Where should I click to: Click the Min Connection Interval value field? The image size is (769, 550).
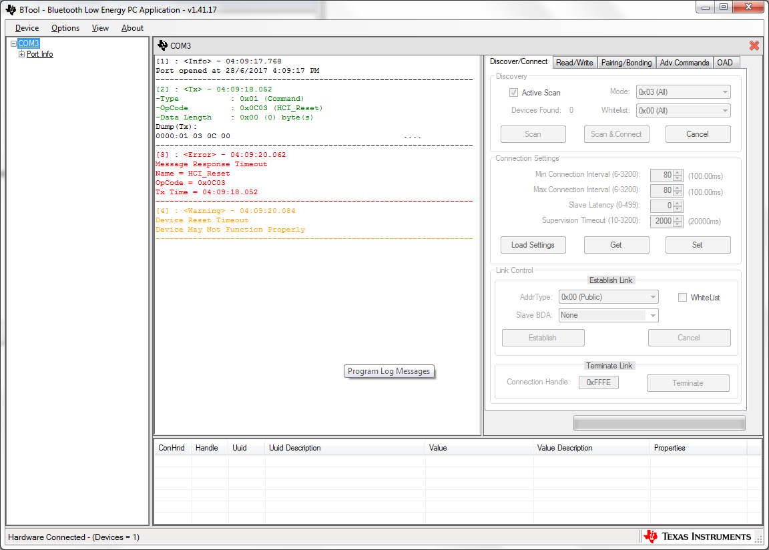(x=662, y=175)
